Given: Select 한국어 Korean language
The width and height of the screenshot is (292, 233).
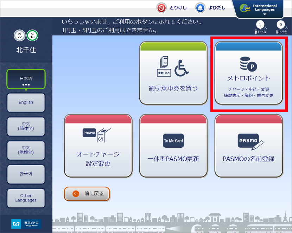Looking at the screenshot, I should pos(26,174).
